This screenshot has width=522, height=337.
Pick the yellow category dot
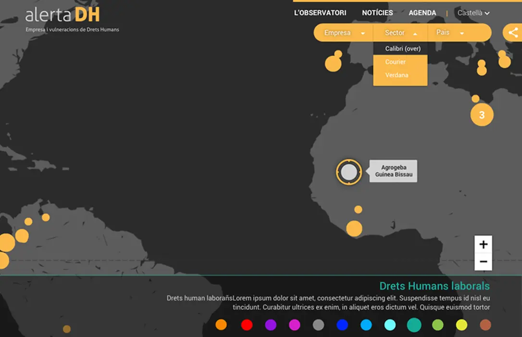461,325
